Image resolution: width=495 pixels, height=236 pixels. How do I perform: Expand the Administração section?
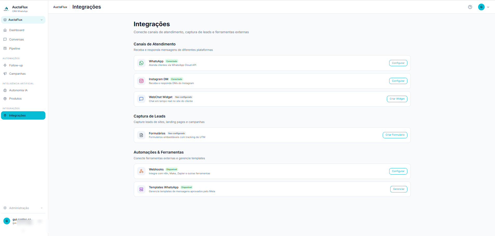23,208
